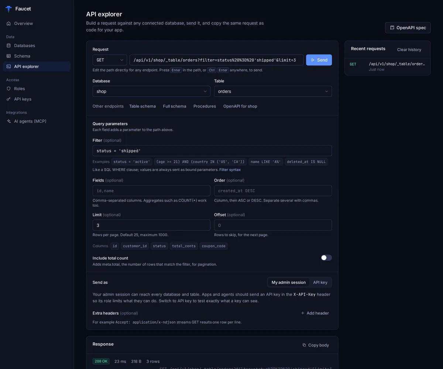Viewport: 443px width, 369px height.
Task: Go to Databases in the sidebar
Action: click(x=37, y=45)
